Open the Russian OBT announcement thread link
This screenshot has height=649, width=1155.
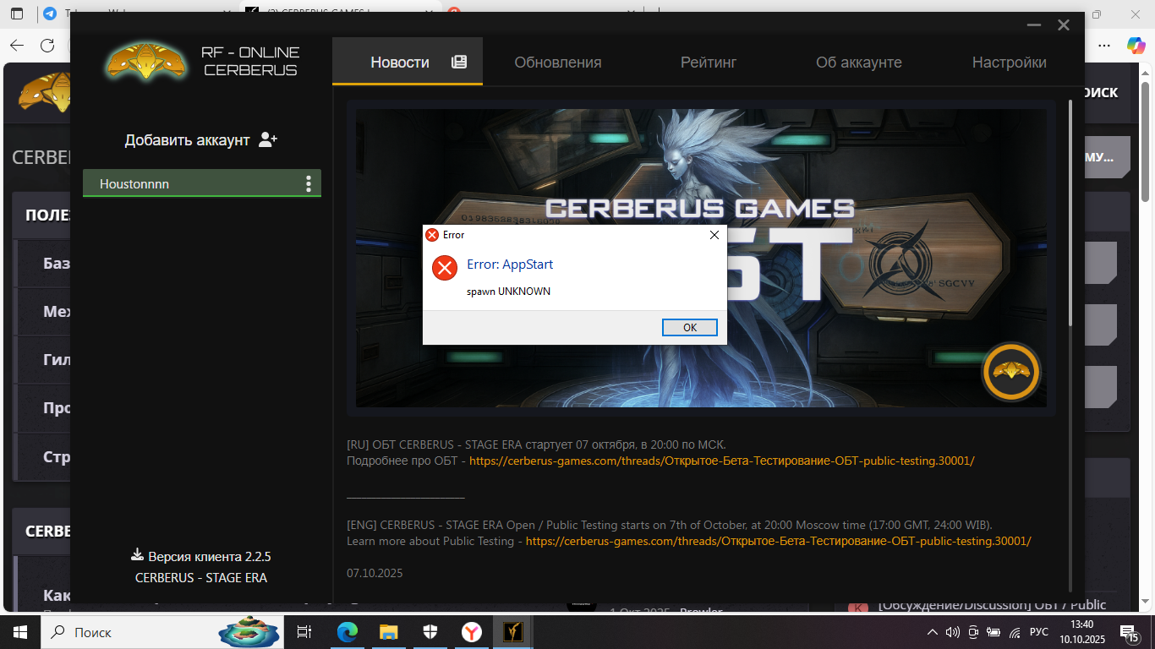(x=721, y=461)
